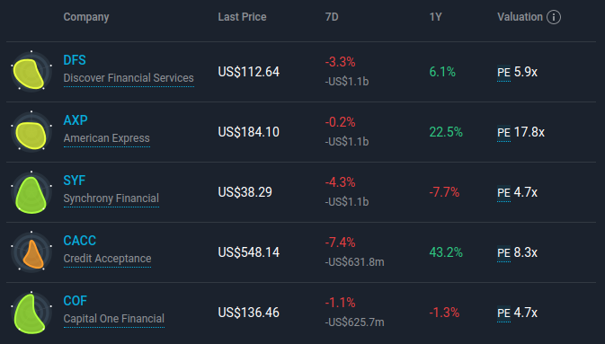
Task: Open Capital One Financial company link
Action: [x=114, y=319]
